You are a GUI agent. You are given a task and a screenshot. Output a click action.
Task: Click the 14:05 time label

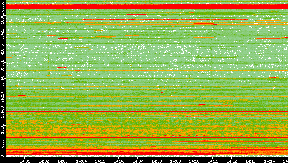pyautogui.click(x=100, y=161)
